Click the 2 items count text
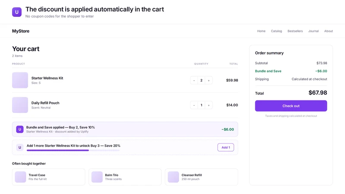 point(17,56)
